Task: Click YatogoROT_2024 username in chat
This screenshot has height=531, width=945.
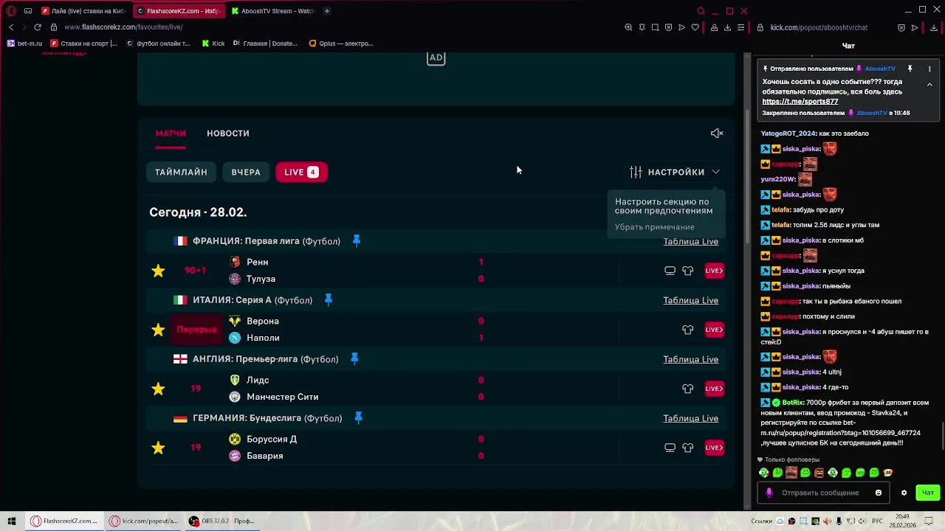Action: coord(788,133)
